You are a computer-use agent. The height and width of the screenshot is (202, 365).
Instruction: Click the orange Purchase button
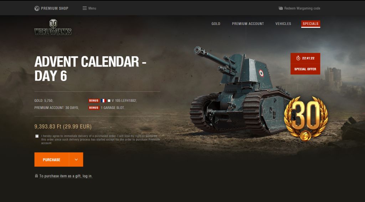[52, 160]
